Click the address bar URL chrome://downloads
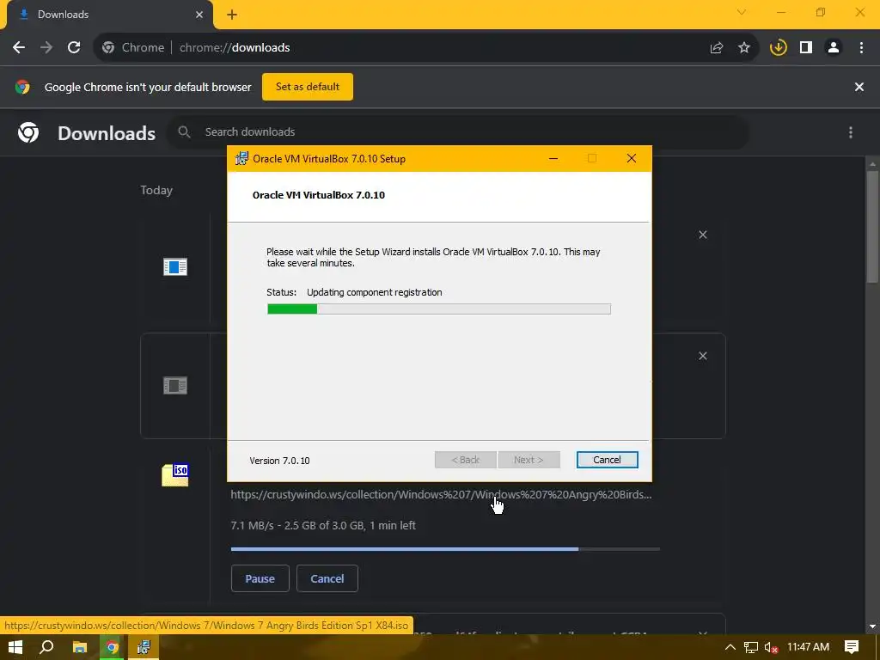Image resolution: width=880 pixels, height=660 pixels. point(235,48)
